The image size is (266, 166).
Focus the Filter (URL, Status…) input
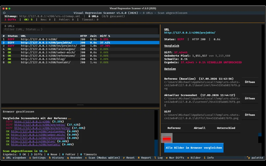[x=80, y=29]
